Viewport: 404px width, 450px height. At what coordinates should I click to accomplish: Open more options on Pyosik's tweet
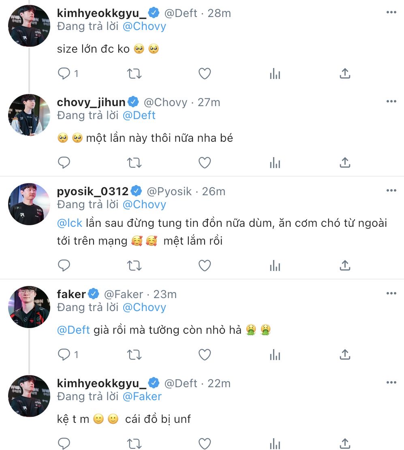pos(391,191)
